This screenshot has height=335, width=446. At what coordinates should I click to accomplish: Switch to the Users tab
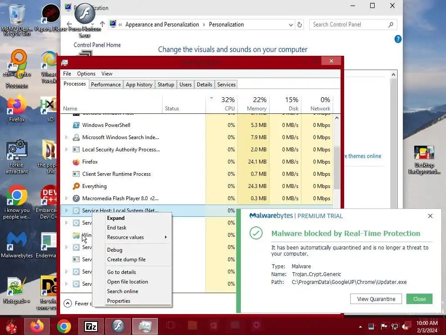tap(186, 85)
